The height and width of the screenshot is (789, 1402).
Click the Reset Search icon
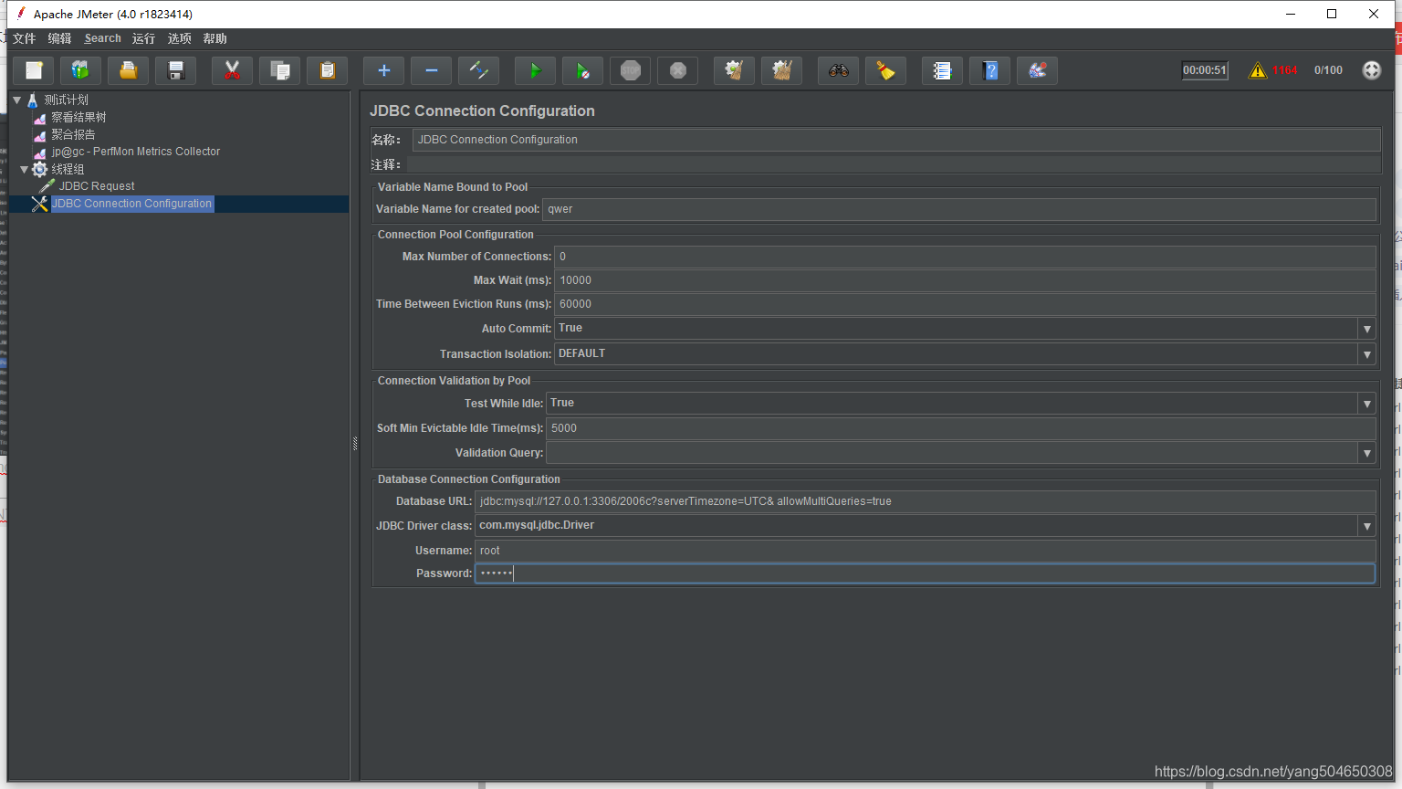[886, 70]
